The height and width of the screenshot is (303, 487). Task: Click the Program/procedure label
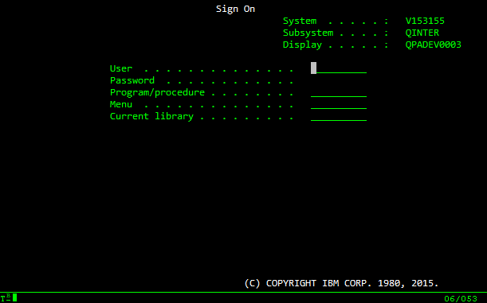[x=157, y=92]
